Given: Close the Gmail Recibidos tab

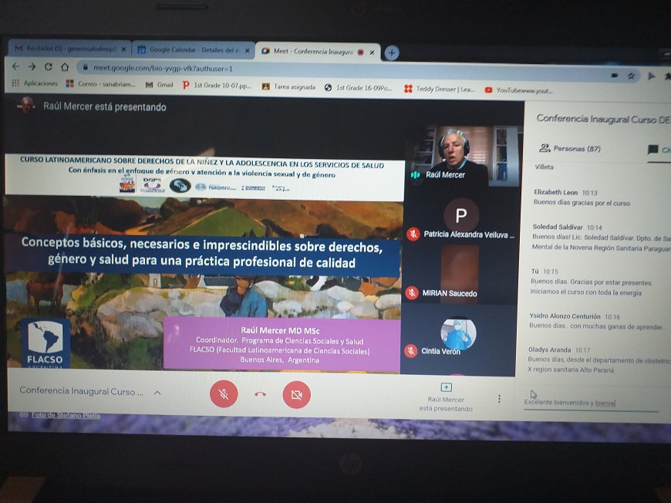Looking at the screenshot, I should tap(123, 49).
